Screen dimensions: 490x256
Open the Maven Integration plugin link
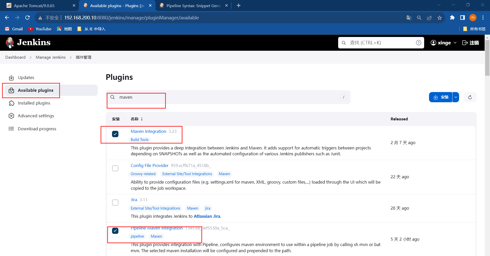(149, 131)
